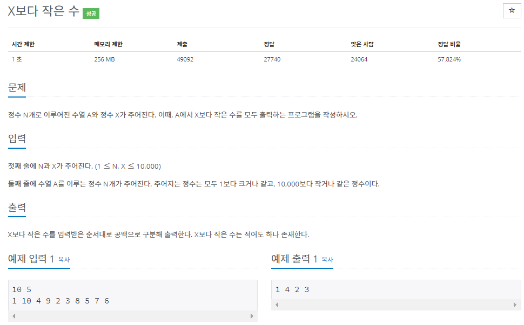Click the time limit value '1 초'
Viewport: 524px width, 325px height.
17,59
